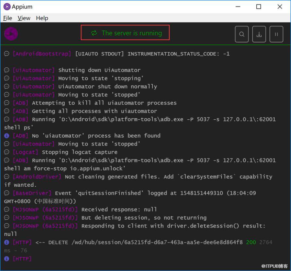Click bubble icon beside the [BaseDriver] event line
This screenshot has width=291, height=271.
tap(7, 193)
